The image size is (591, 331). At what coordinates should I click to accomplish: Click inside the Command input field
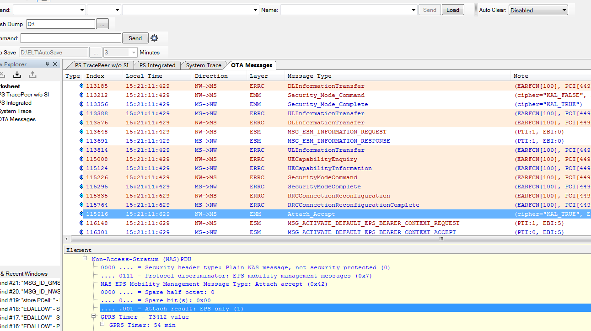click(x=70, y=37)
